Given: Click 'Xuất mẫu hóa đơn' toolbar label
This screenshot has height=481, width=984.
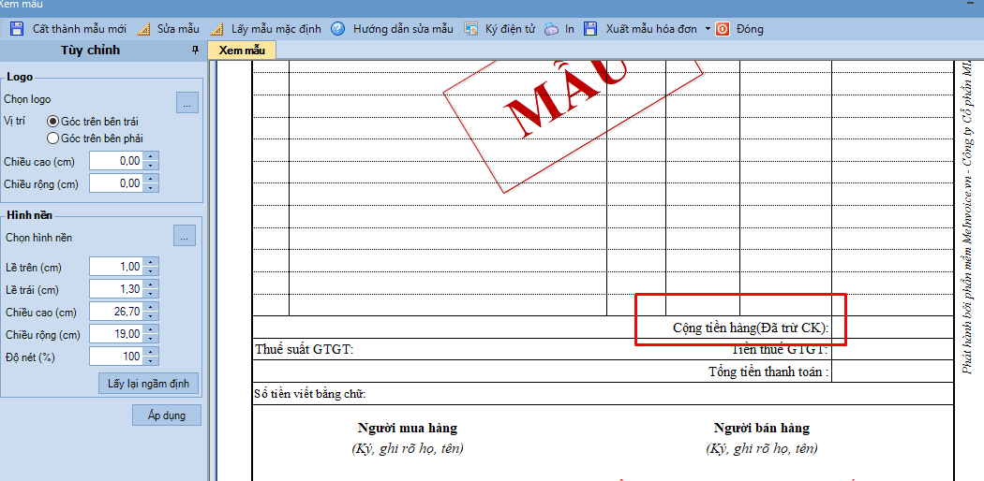Looking at the screenshot, I should tap(651, 29).
